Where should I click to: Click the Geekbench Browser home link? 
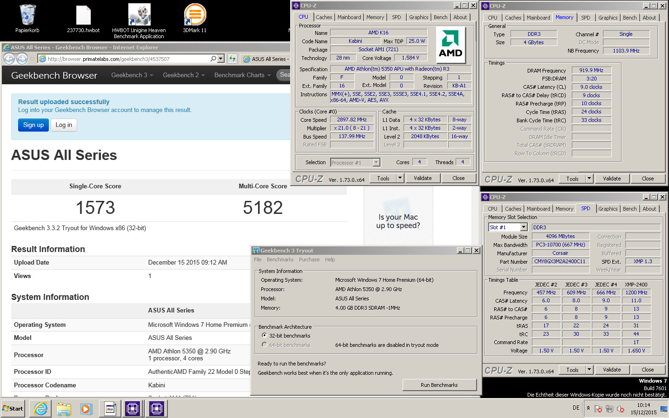pyautogui.click(x=54, y=75)
